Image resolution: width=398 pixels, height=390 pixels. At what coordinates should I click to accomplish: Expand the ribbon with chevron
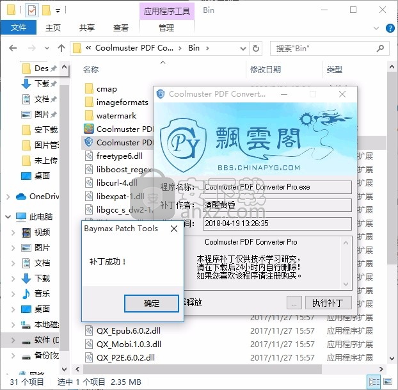(x=376, y=28)
